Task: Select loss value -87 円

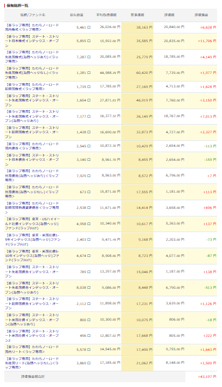Action: pos(211,256)
